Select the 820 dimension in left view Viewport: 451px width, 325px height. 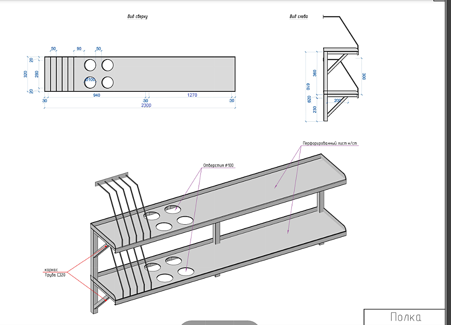pos(309,99)
